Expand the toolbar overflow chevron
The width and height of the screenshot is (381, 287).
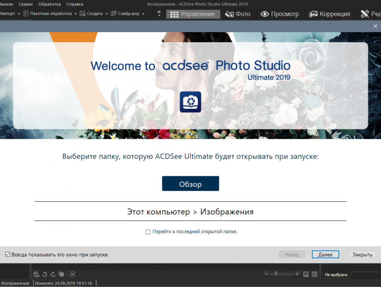159,13
